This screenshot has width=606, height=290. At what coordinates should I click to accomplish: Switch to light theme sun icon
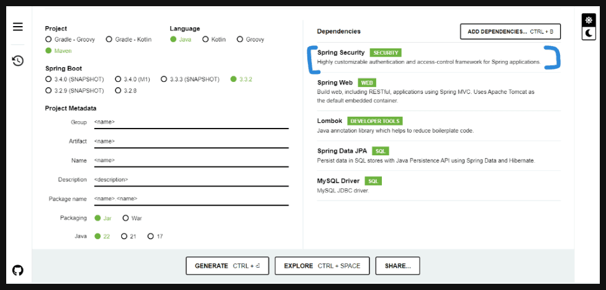(589, 20)
